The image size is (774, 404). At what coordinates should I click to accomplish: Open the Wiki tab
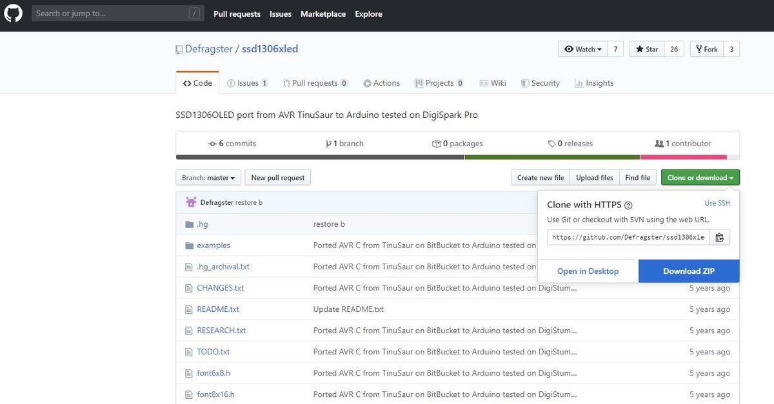pyautogui.click(x=493, y=83)
